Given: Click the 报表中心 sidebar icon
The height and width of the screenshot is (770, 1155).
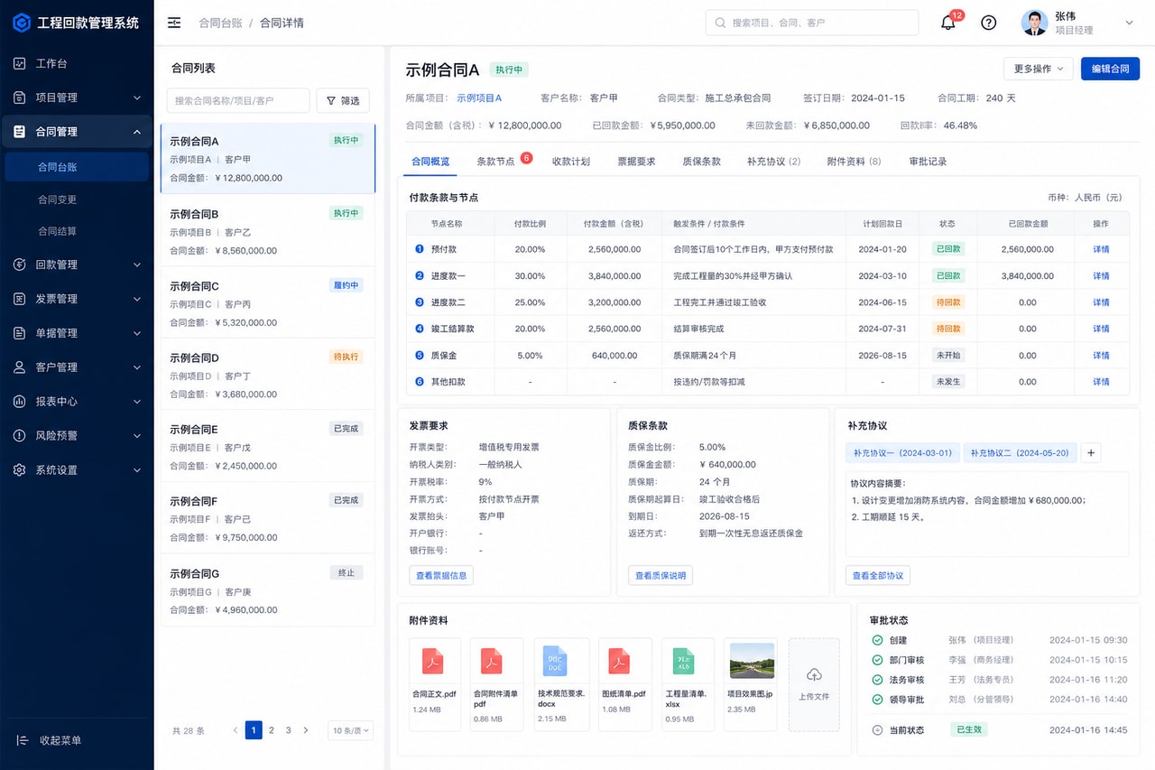Looking at the screenshot, I should (19, 402).
